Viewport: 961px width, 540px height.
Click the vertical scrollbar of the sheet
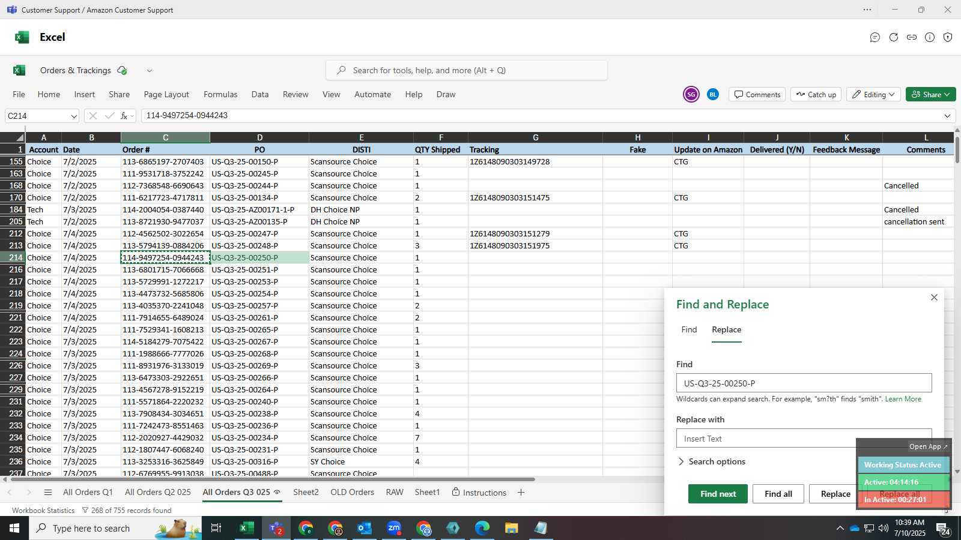click(x=957, y=149)
